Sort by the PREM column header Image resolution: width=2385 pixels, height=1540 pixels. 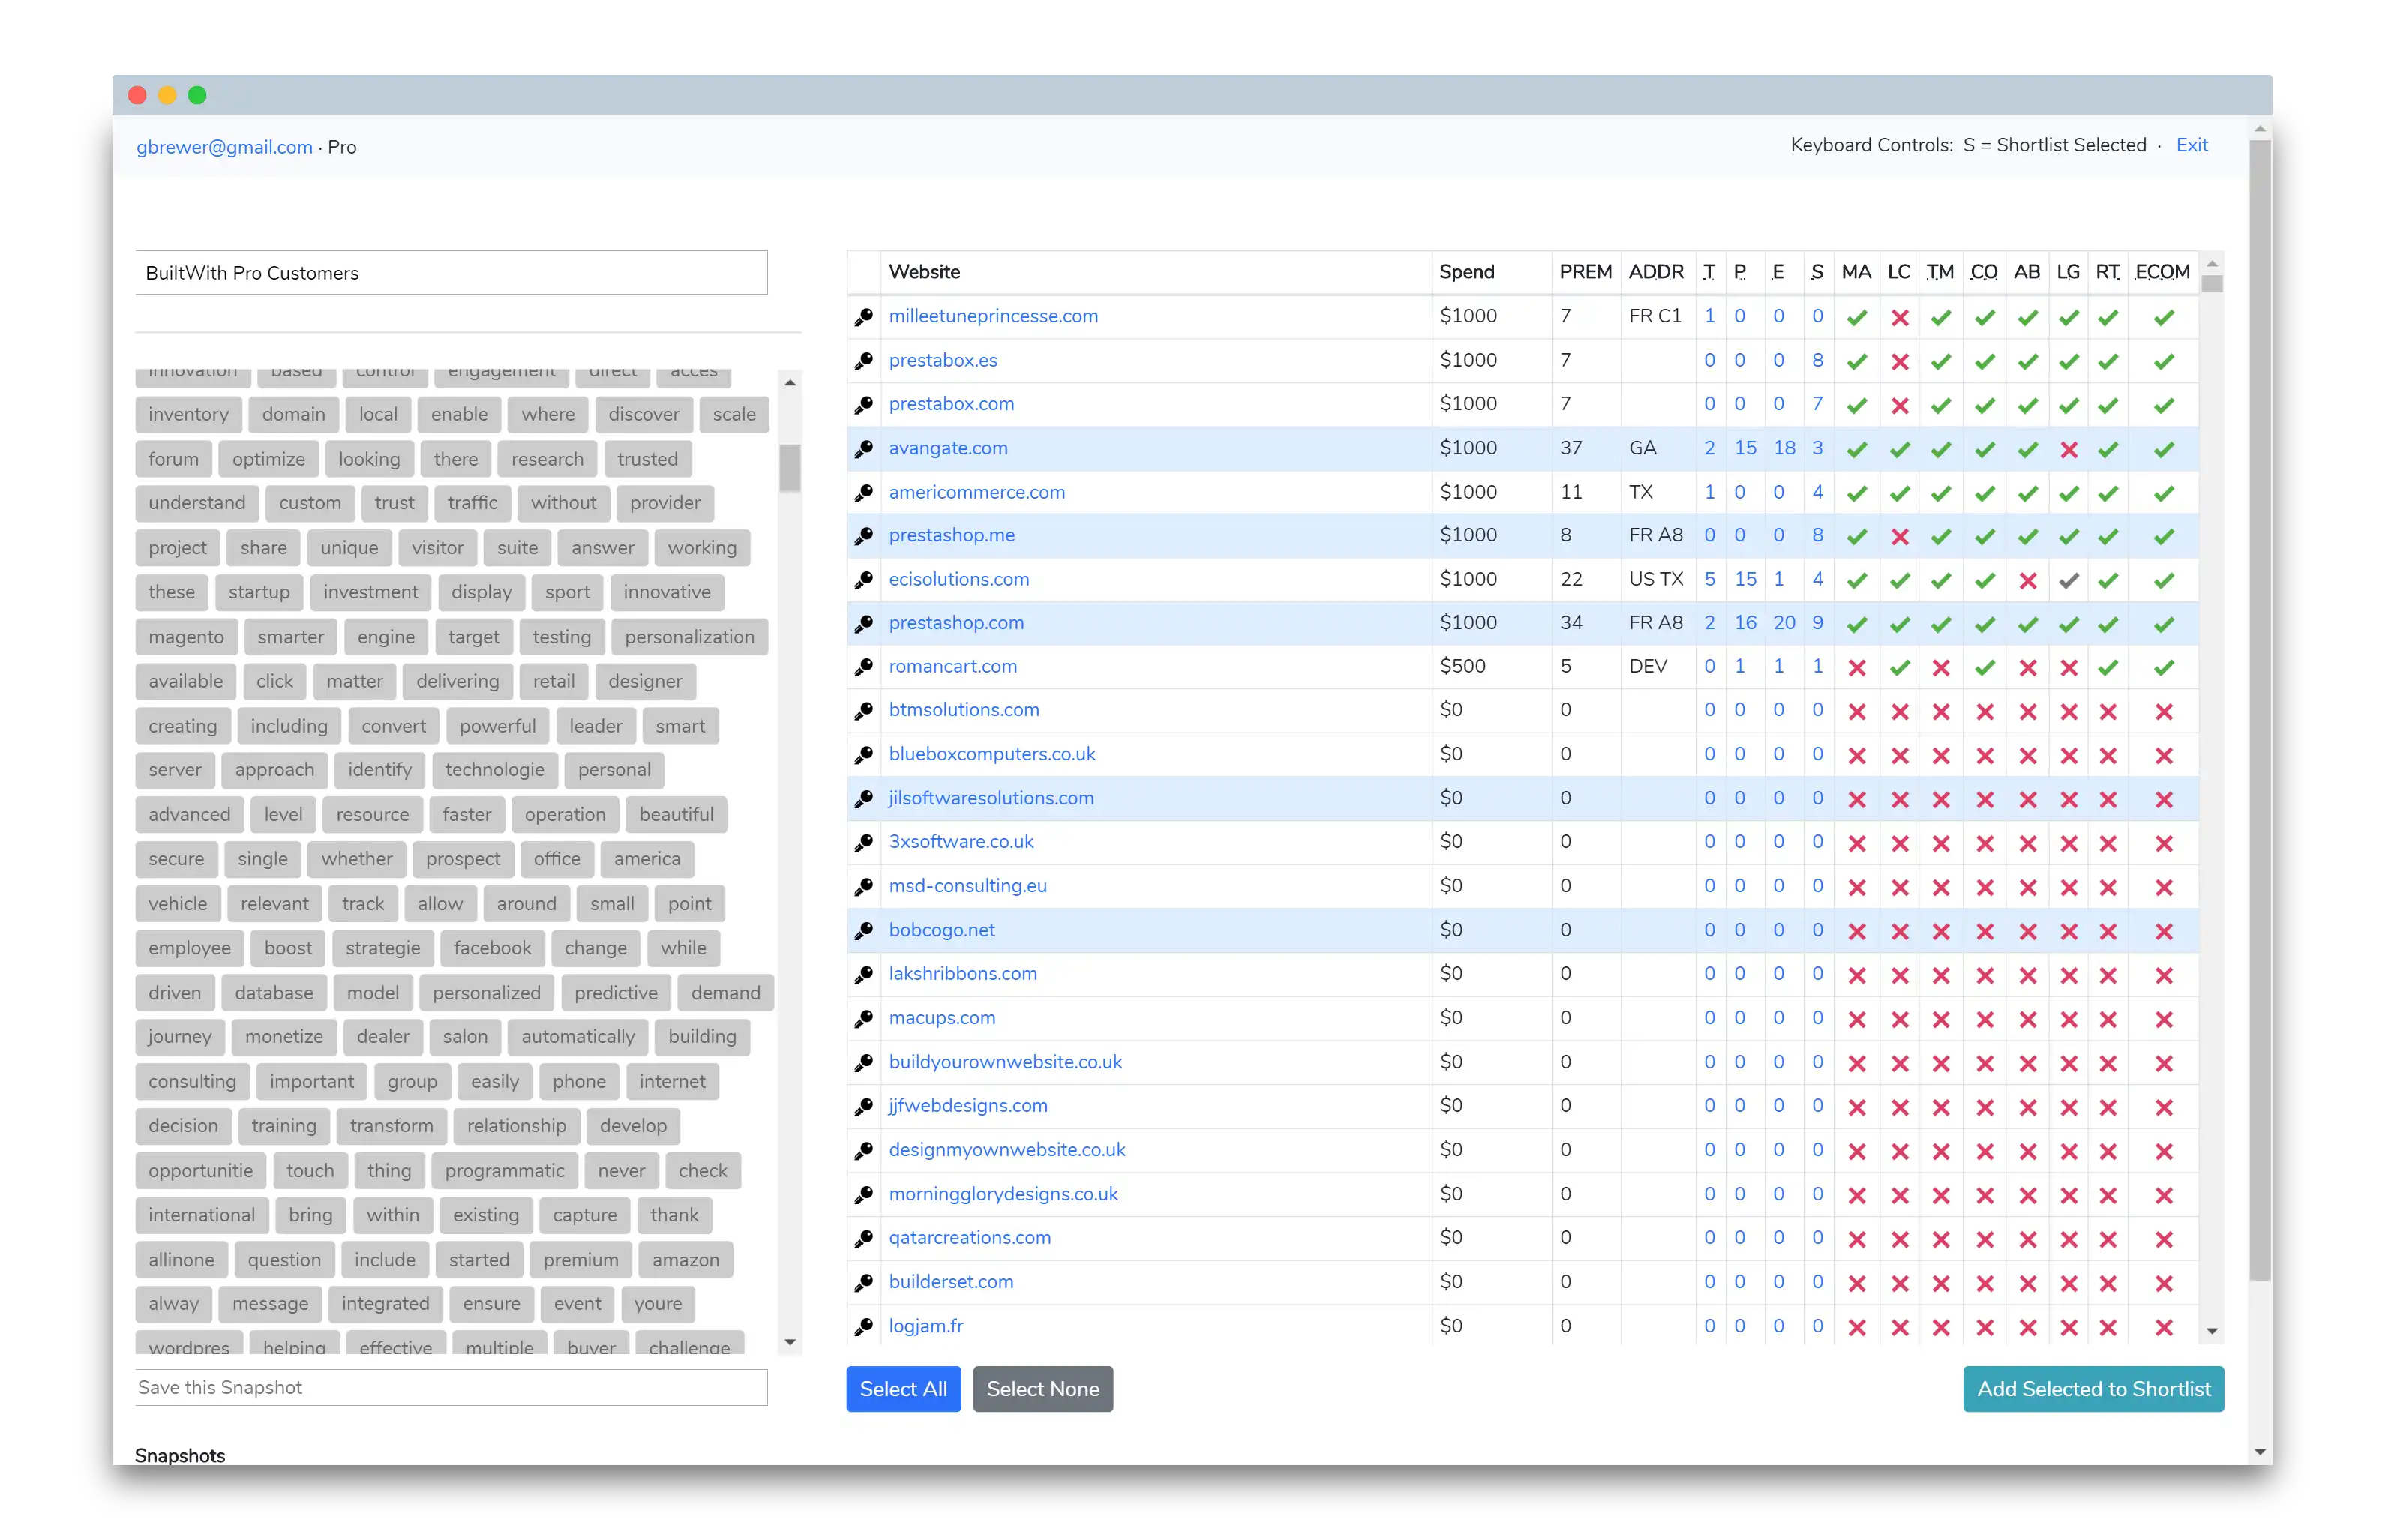tap(1585, 272)
